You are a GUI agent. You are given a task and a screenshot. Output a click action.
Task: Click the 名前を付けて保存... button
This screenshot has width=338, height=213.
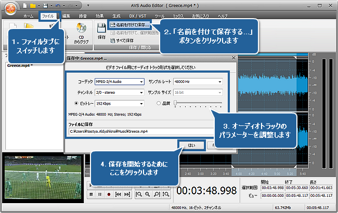(x=129, y=25)
